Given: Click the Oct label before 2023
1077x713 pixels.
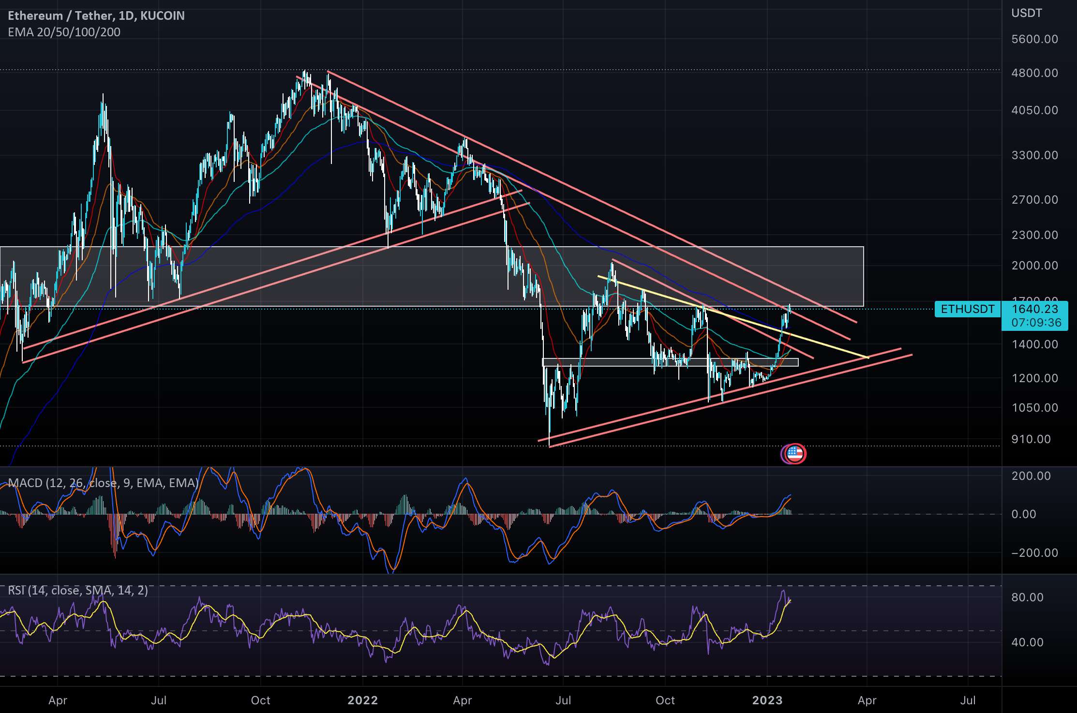Looking at the screenshot, I should pos(665,700).
